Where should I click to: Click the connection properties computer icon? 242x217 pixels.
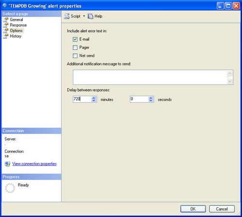(7, 164)
